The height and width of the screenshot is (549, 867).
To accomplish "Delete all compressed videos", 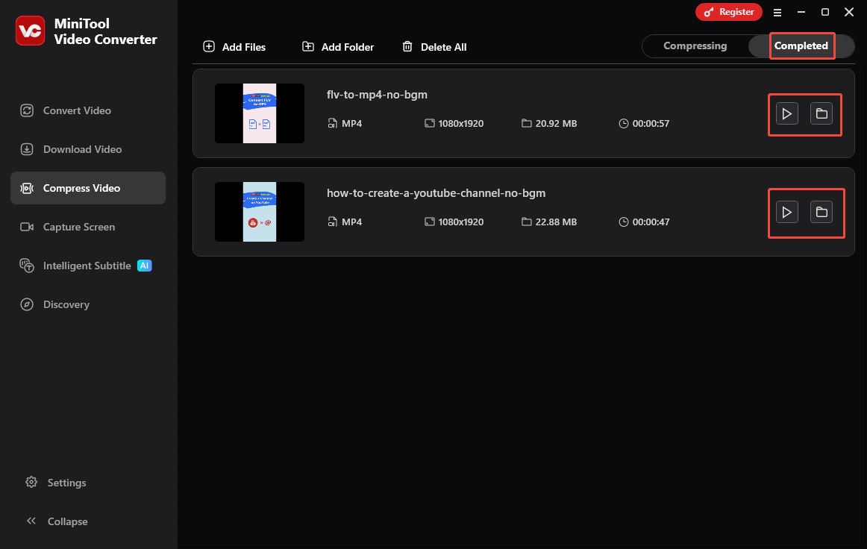I will click(x=434, y=46).
